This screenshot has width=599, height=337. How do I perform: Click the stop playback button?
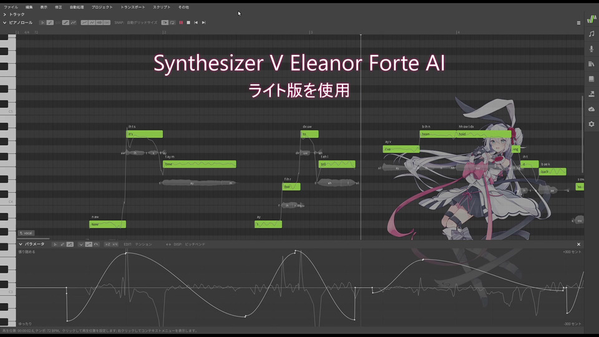pyautogui.click(x=188, y=22)
